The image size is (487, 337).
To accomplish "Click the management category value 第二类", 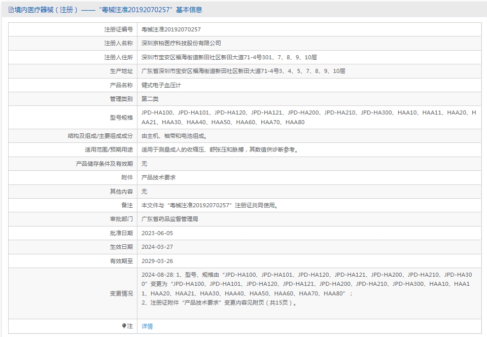I will click(150, 99).
